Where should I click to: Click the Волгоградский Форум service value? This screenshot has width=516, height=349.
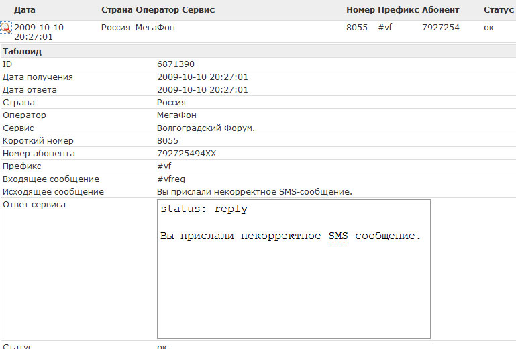pos(206,128)
